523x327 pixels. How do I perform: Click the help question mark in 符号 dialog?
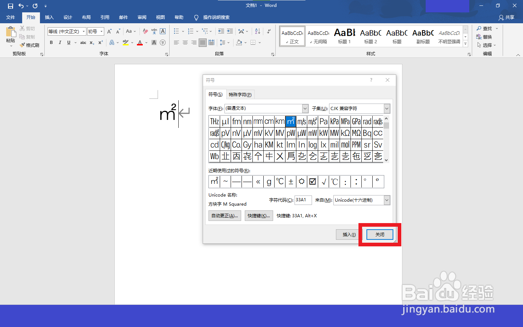[x=371, y=80]
